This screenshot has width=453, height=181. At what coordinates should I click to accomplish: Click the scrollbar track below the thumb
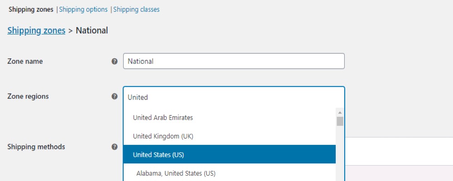click(340, 153)
